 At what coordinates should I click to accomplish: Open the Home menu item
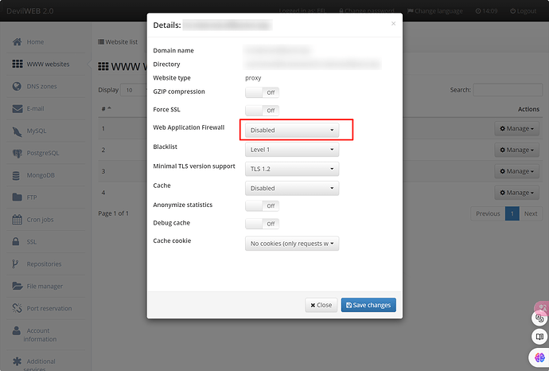45,42
